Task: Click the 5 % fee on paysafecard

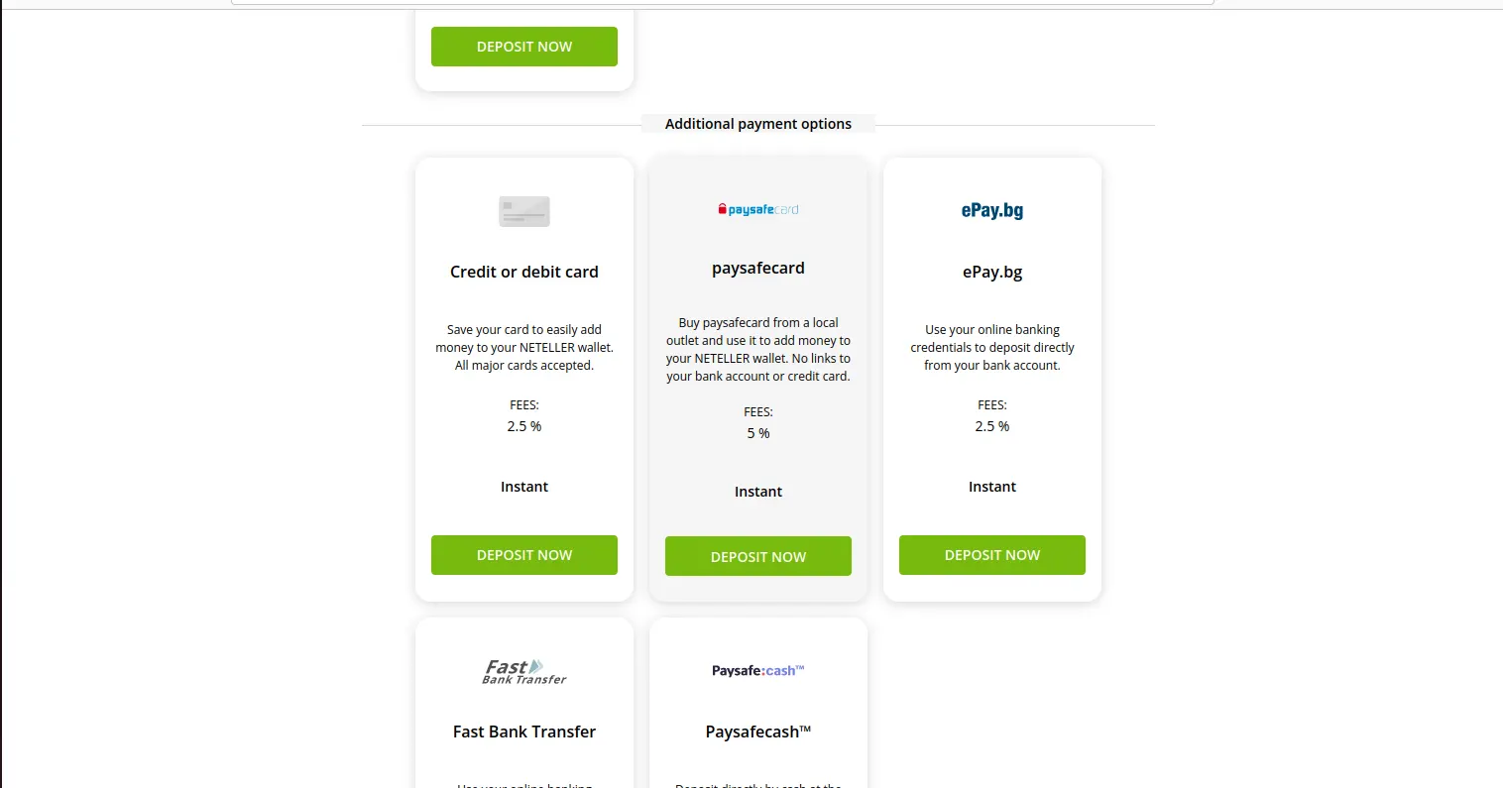Action: click(758, 433)
